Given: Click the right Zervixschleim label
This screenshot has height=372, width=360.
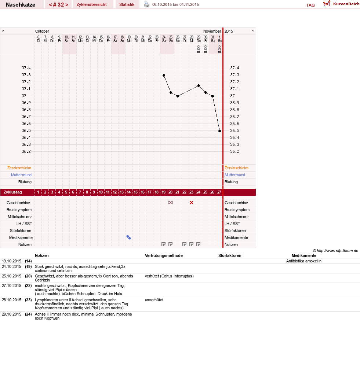Looking at the screenshot, I should (236, 168).
